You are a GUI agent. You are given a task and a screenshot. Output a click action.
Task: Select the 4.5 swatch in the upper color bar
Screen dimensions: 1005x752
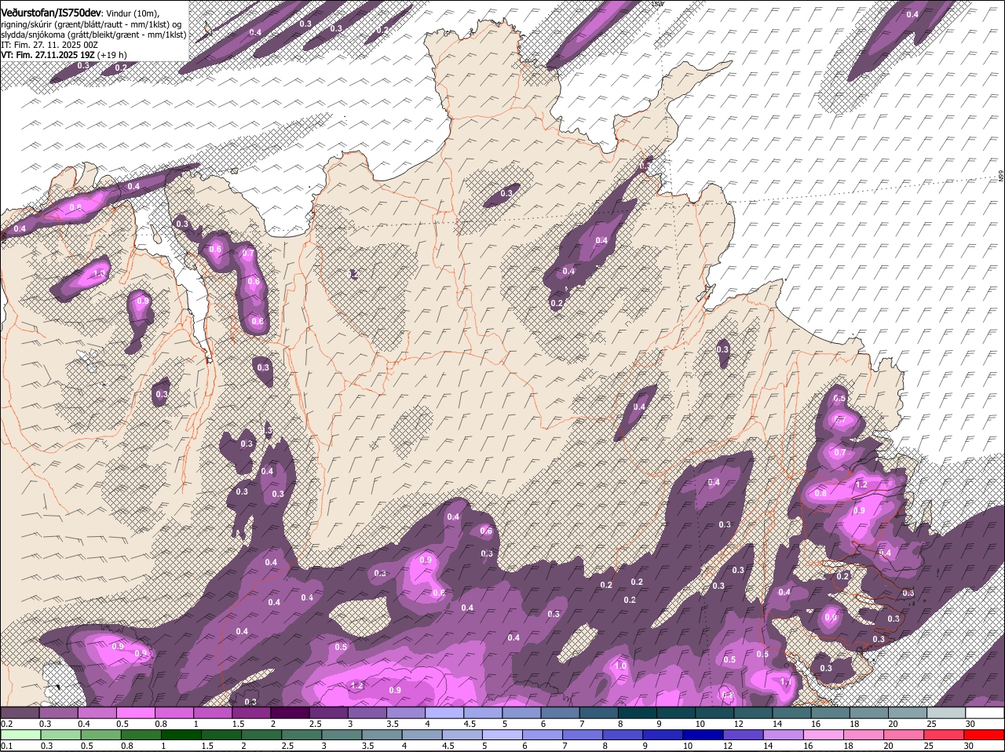tap(483, 712)
